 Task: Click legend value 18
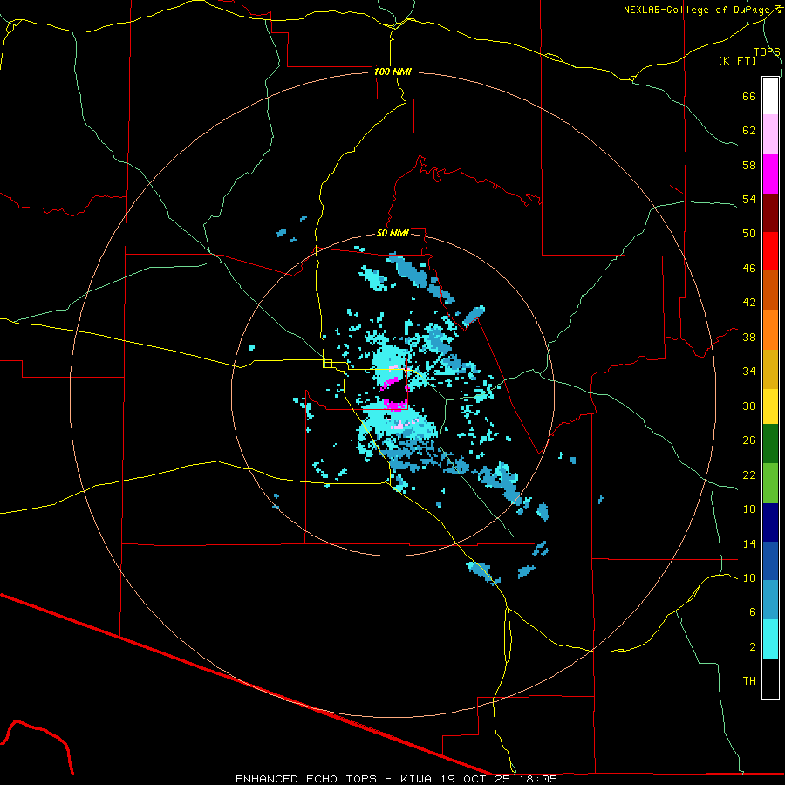[749, 509]
